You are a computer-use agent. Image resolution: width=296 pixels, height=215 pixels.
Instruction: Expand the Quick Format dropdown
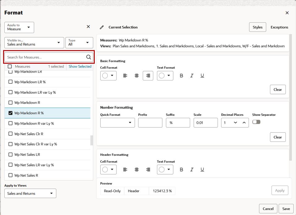[117, 123]
